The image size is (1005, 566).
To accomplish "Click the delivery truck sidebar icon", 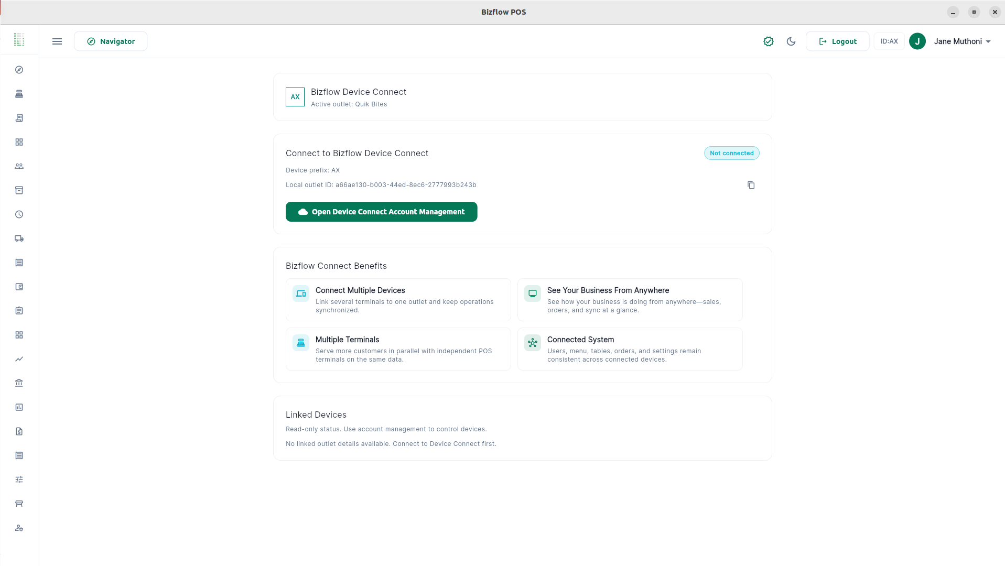I will pos(19,238).
